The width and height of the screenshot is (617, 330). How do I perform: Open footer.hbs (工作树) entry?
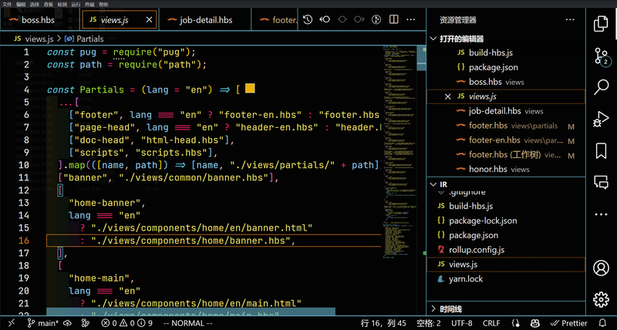506,155
